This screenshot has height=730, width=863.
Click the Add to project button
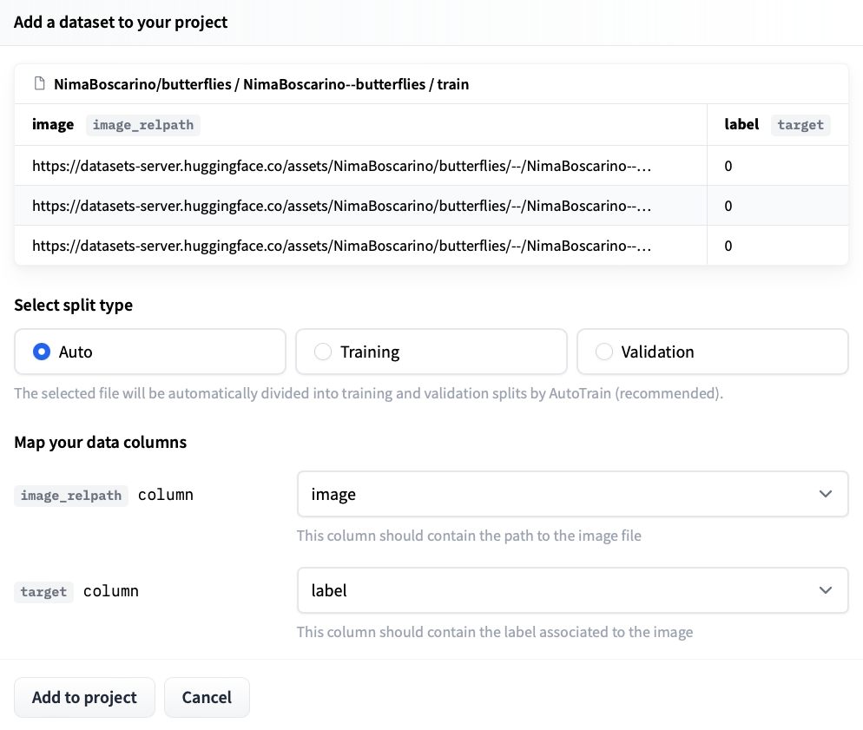84,697
